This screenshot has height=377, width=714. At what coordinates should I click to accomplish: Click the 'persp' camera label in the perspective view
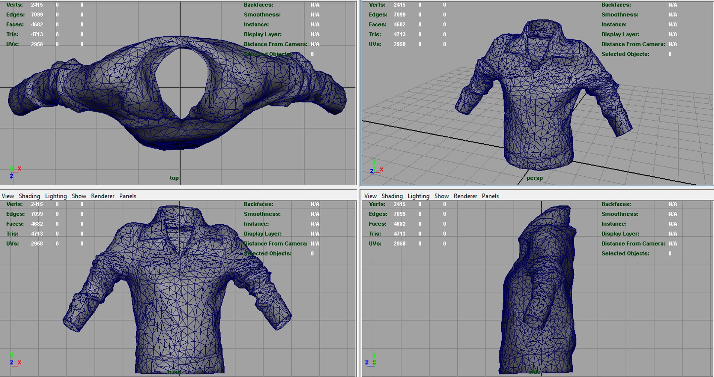[534, 178]
